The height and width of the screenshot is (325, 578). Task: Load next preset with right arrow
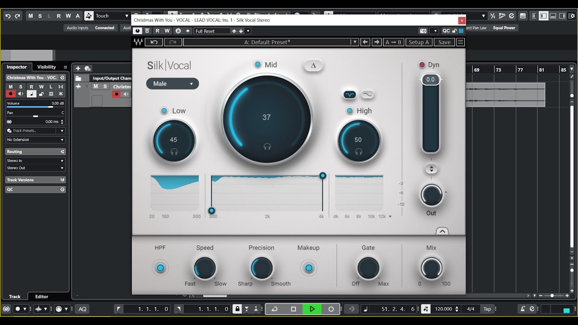[x=377, y=42]
